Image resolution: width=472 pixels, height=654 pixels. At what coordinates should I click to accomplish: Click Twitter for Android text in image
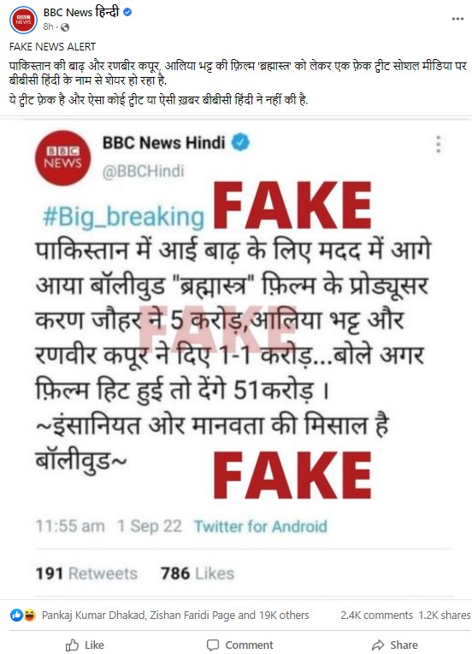tap(261, 527)
